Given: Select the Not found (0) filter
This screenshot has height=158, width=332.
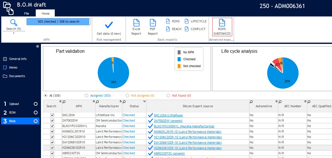Looking at the screenshot, I should pos(168,95).
